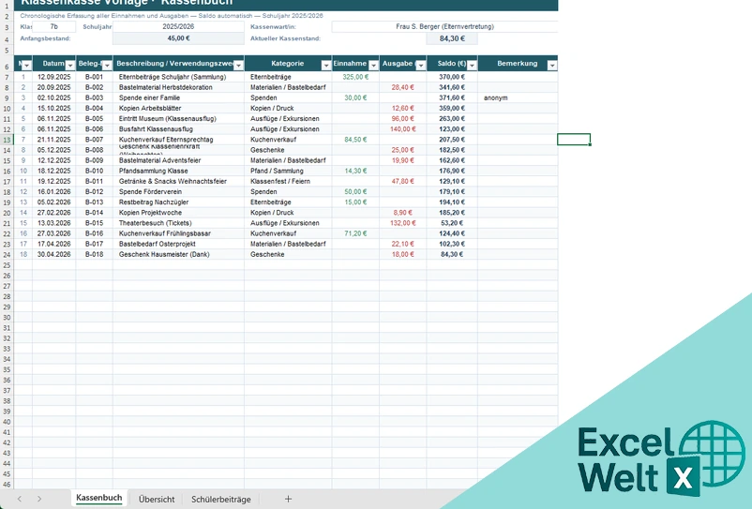The width and height of the screenshot is (752, 509).
Task: Click the previous sheet navigation arrow
Action: tap(19, 499)
